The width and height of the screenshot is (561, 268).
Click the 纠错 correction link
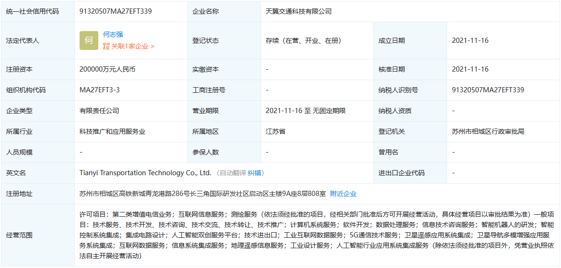coord(255,173)
